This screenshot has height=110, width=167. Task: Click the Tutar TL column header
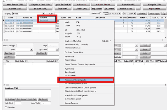tap(144, 18)
